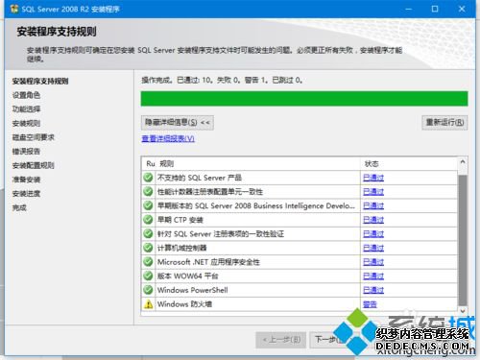Click green check icon for 版本 WOW64 平台
The image size is (480, 360).
(148, 276)
